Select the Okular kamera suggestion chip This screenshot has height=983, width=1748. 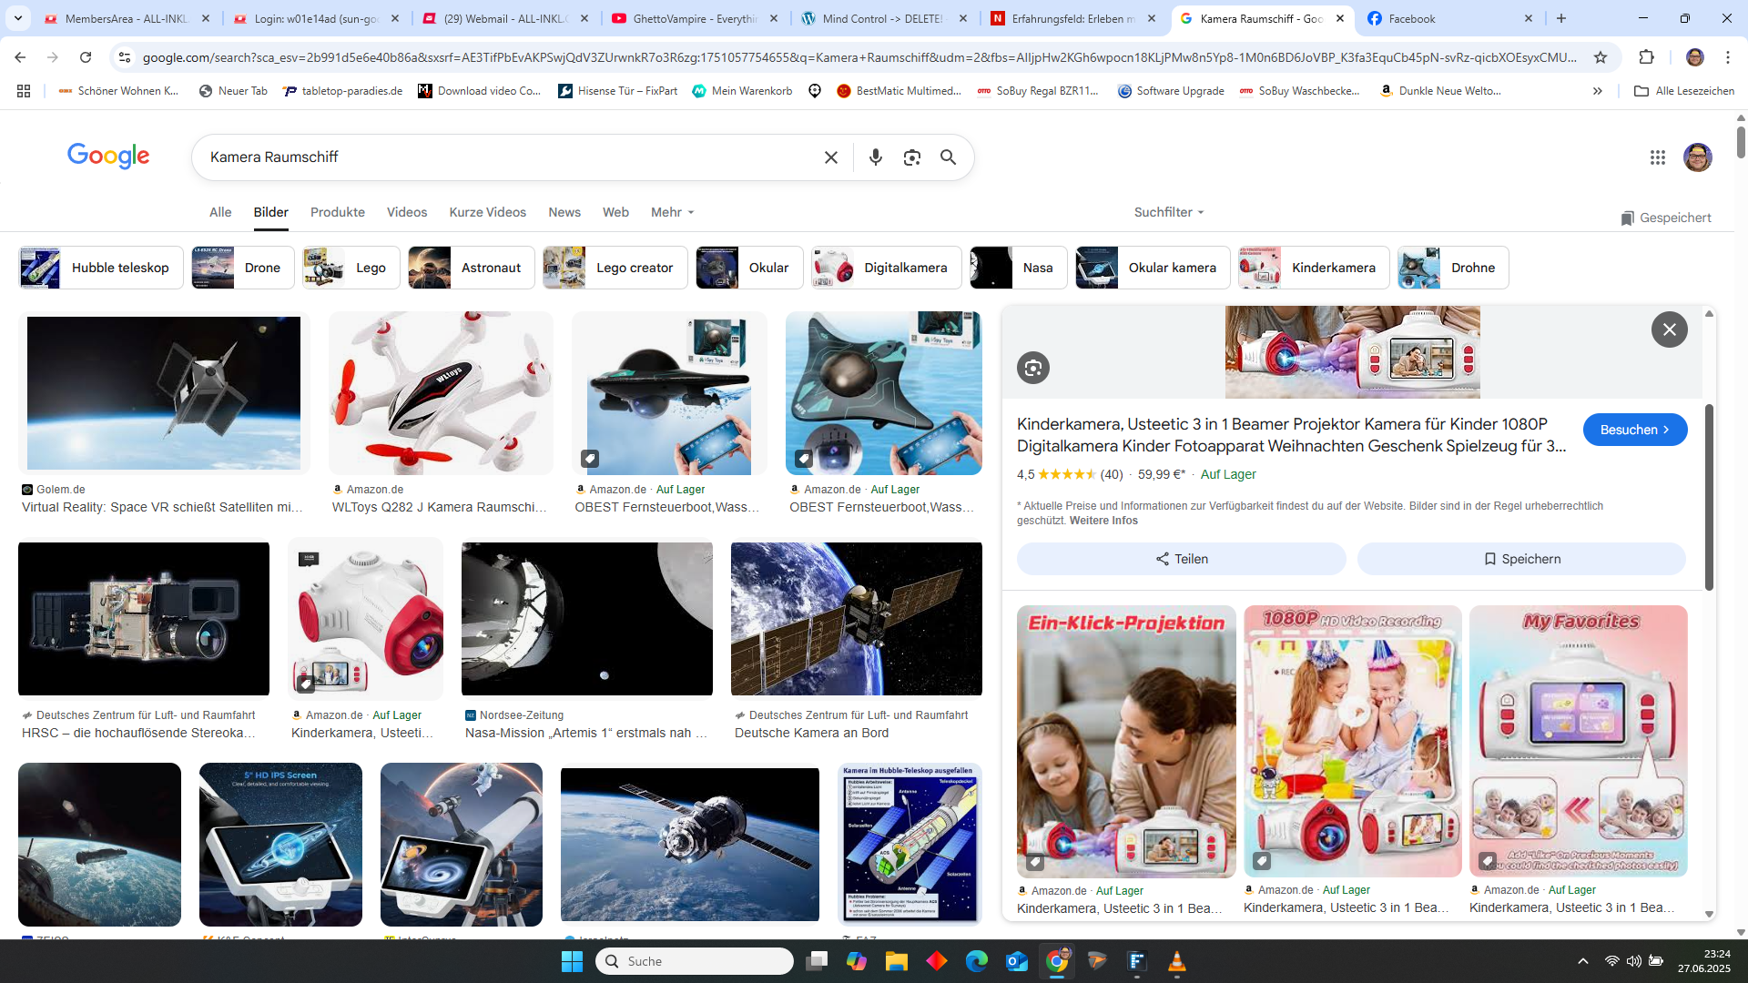click(1153, 268)
